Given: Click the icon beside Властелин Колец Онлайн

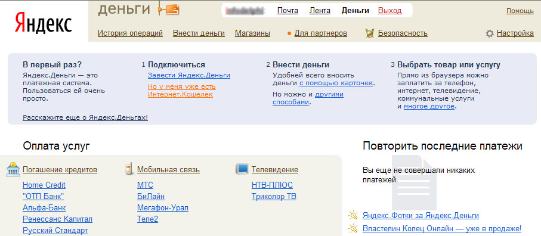Looking at the screenshot, I should [353, 228].
